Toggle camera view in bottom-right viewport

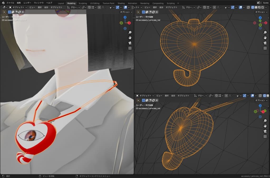[265, 131]
